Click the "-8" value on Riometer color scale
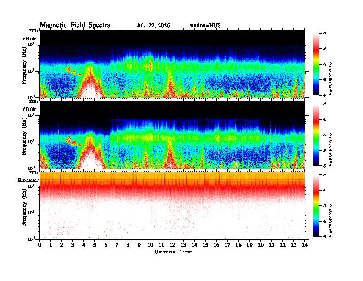This screenshot has height=281, width=363. tap(324, 221)
